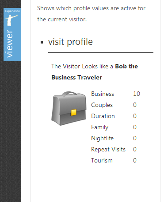Select the Tourism profile label
The image size is (164, 202).
click(102, 160)
